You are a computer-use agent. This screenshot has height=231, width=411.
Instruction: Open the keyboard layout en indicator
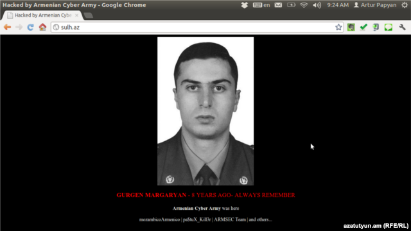point(261,5)
